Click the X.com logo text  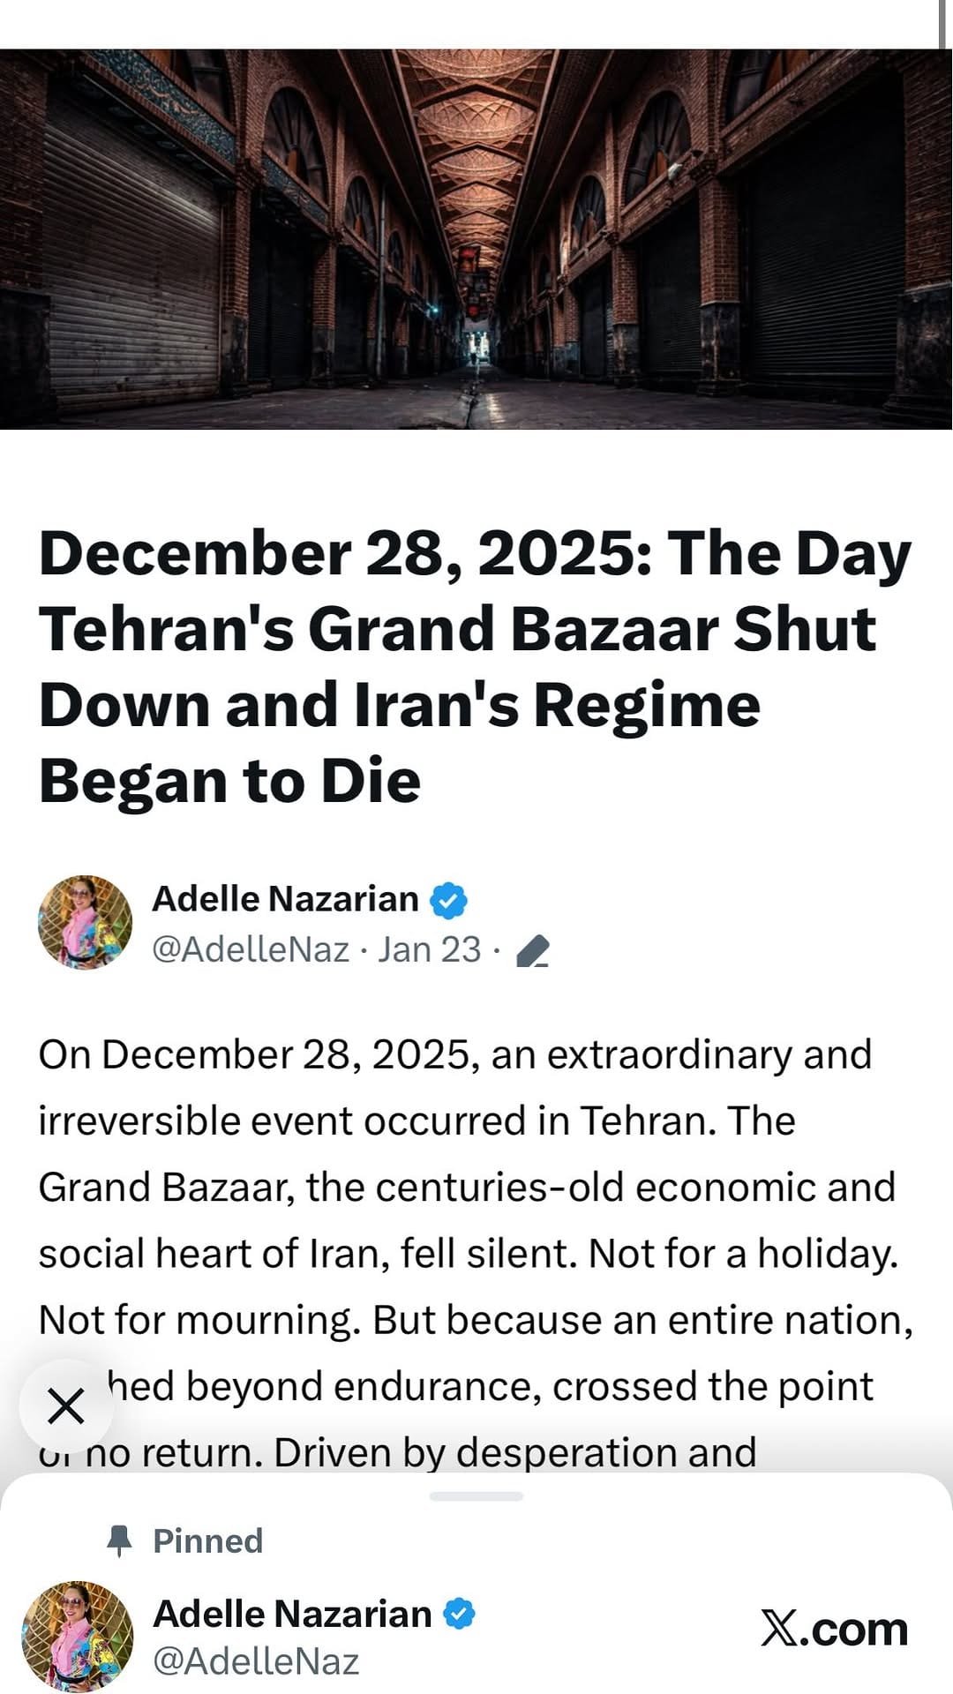click(x=834, y=1629)
